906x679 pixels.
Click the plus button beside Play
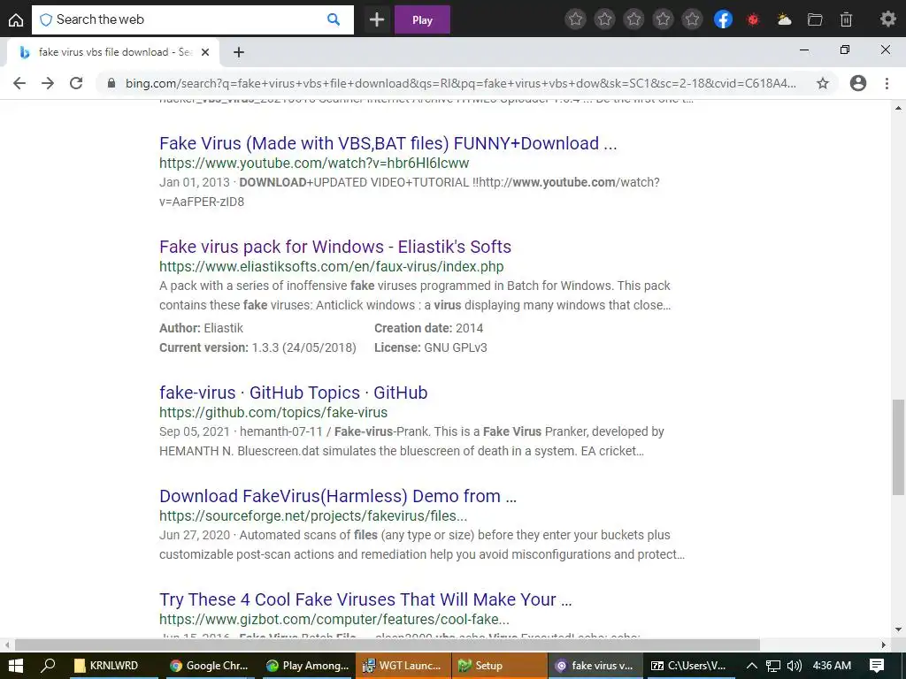pos(377,20)
